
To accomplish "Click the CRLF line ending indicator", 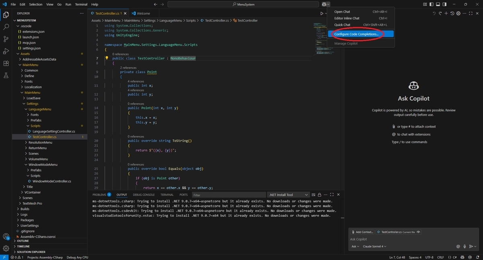I will (x=440, y=257).
